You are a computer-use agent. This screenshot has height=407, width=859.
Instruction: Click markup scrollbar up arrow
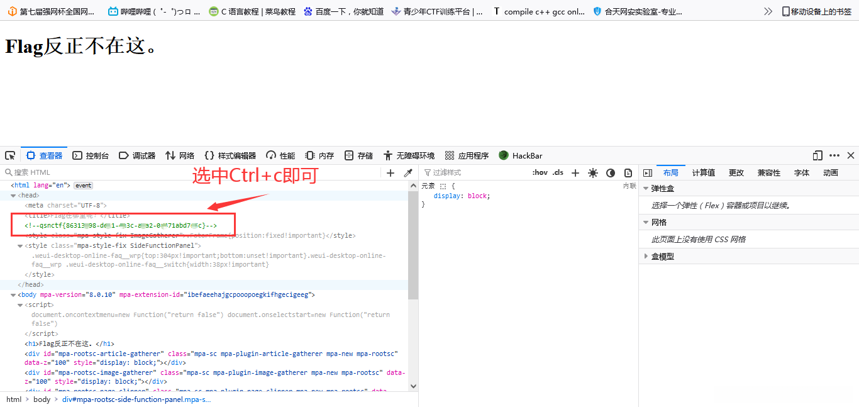click(413, 186)
